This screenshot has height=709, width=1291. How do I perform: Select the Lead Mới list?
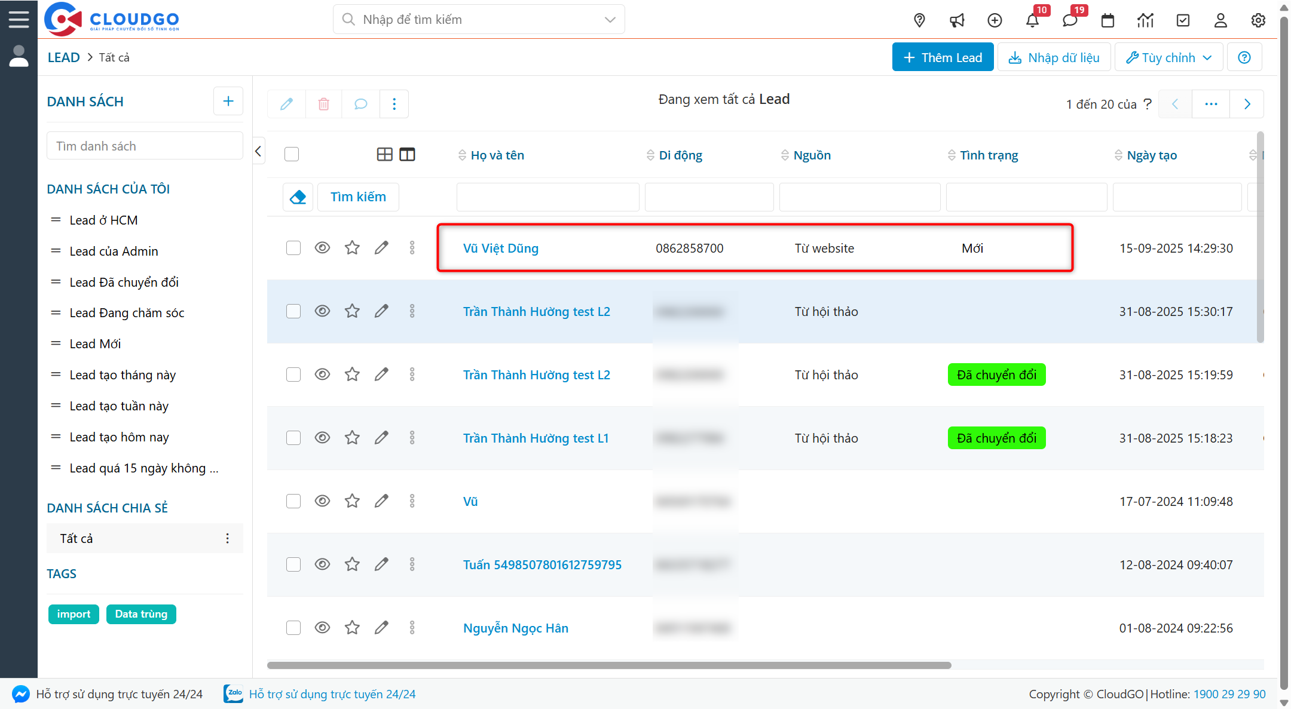coord(95,344)
